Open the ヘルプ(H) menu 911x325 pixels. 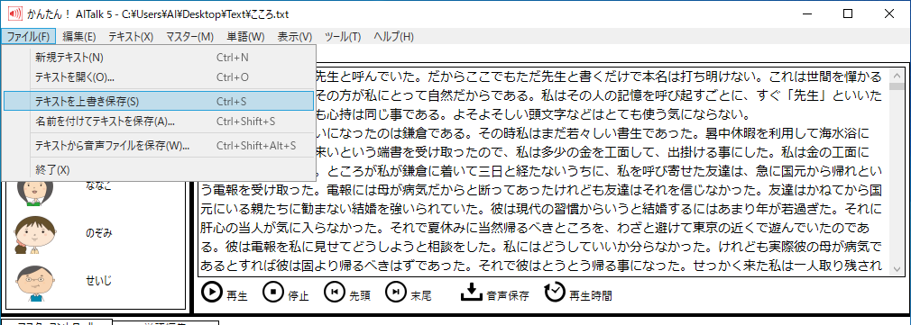point(394,37)
